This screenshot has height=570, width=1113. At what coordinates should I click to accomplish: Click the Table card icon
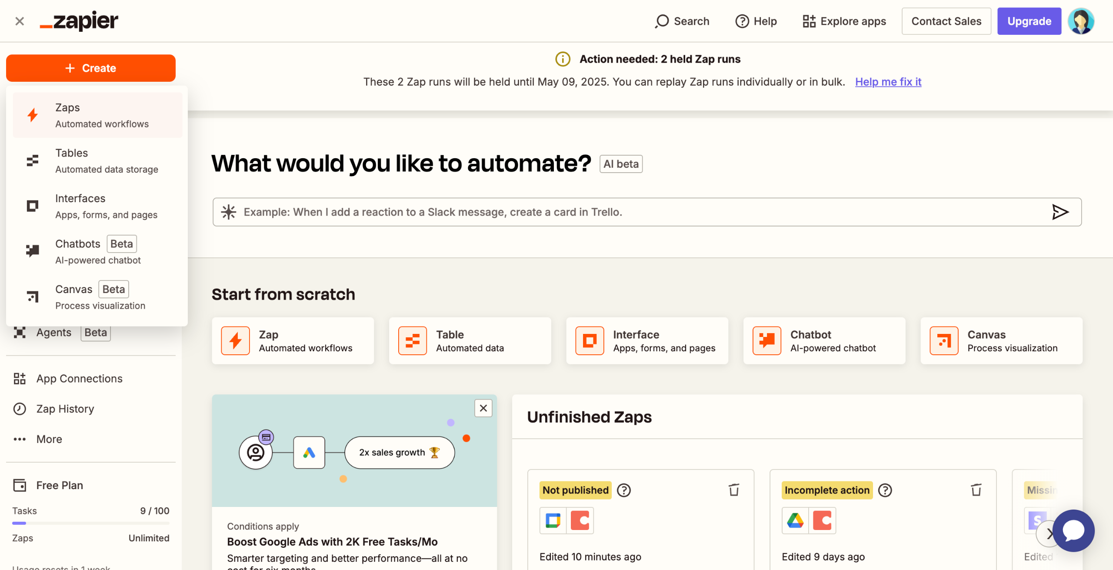point(412,341)
